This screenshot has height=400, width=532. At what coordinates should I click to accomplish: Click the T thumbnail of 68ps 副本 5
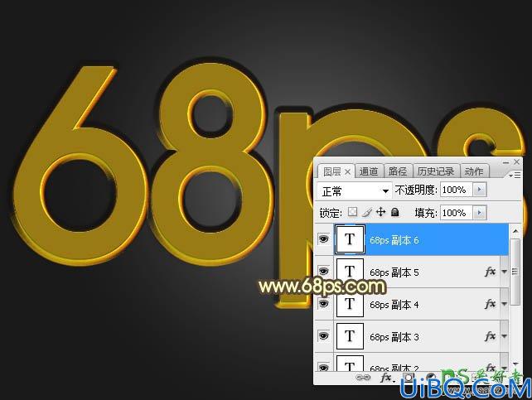(350, 271)
